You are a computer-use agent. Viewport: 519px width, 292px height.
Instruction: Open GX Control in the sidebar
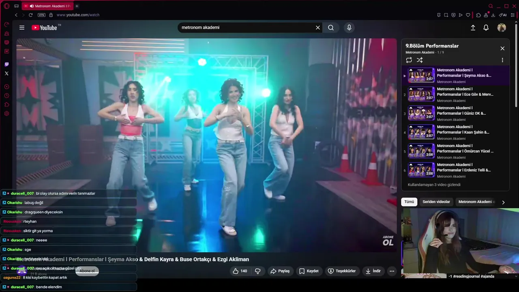[6, 24]
